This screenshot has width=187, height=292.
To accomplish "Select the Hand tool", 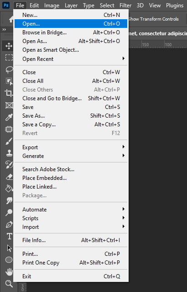I will pos(9,272).
